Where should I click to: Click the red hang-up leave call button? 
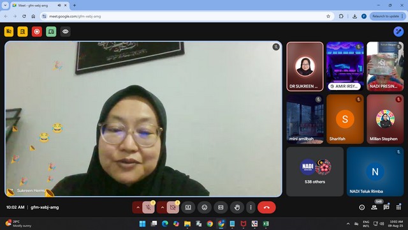click(266, 208)
